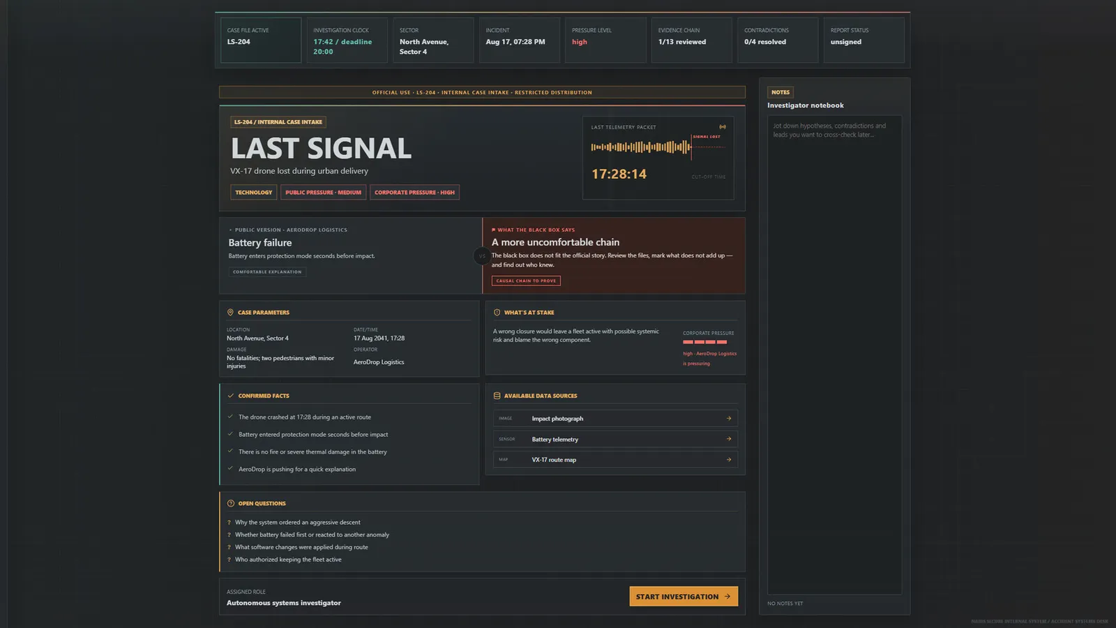The height and width of the screenshot is (628, 1116).
Task: Click checkmark beside no fire damage fact
Action: coord(230,451)
